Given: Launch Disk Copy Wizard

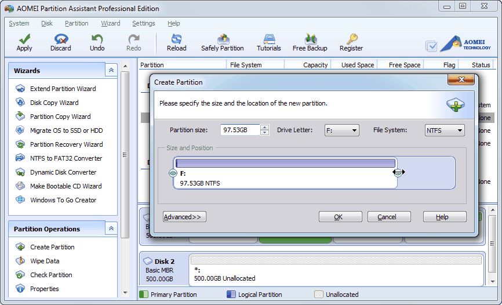Looking at the screenshot, I should tap(54, 103).
